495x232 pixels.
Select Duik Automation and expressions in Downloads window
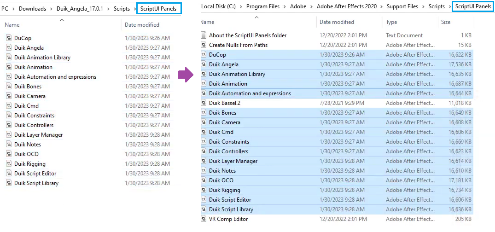(55, 77)
